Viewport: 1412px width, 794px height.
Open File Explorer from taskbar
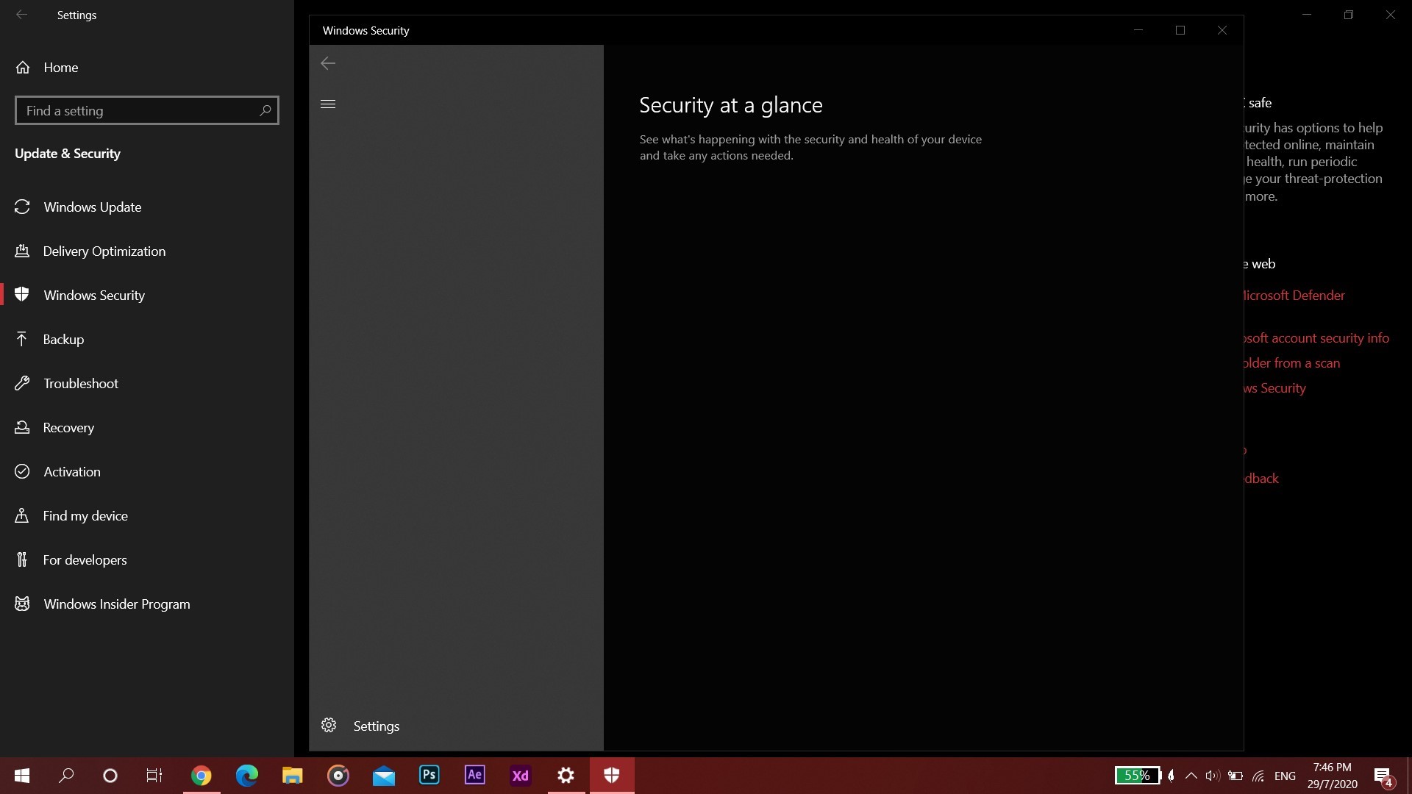(293, 776)
